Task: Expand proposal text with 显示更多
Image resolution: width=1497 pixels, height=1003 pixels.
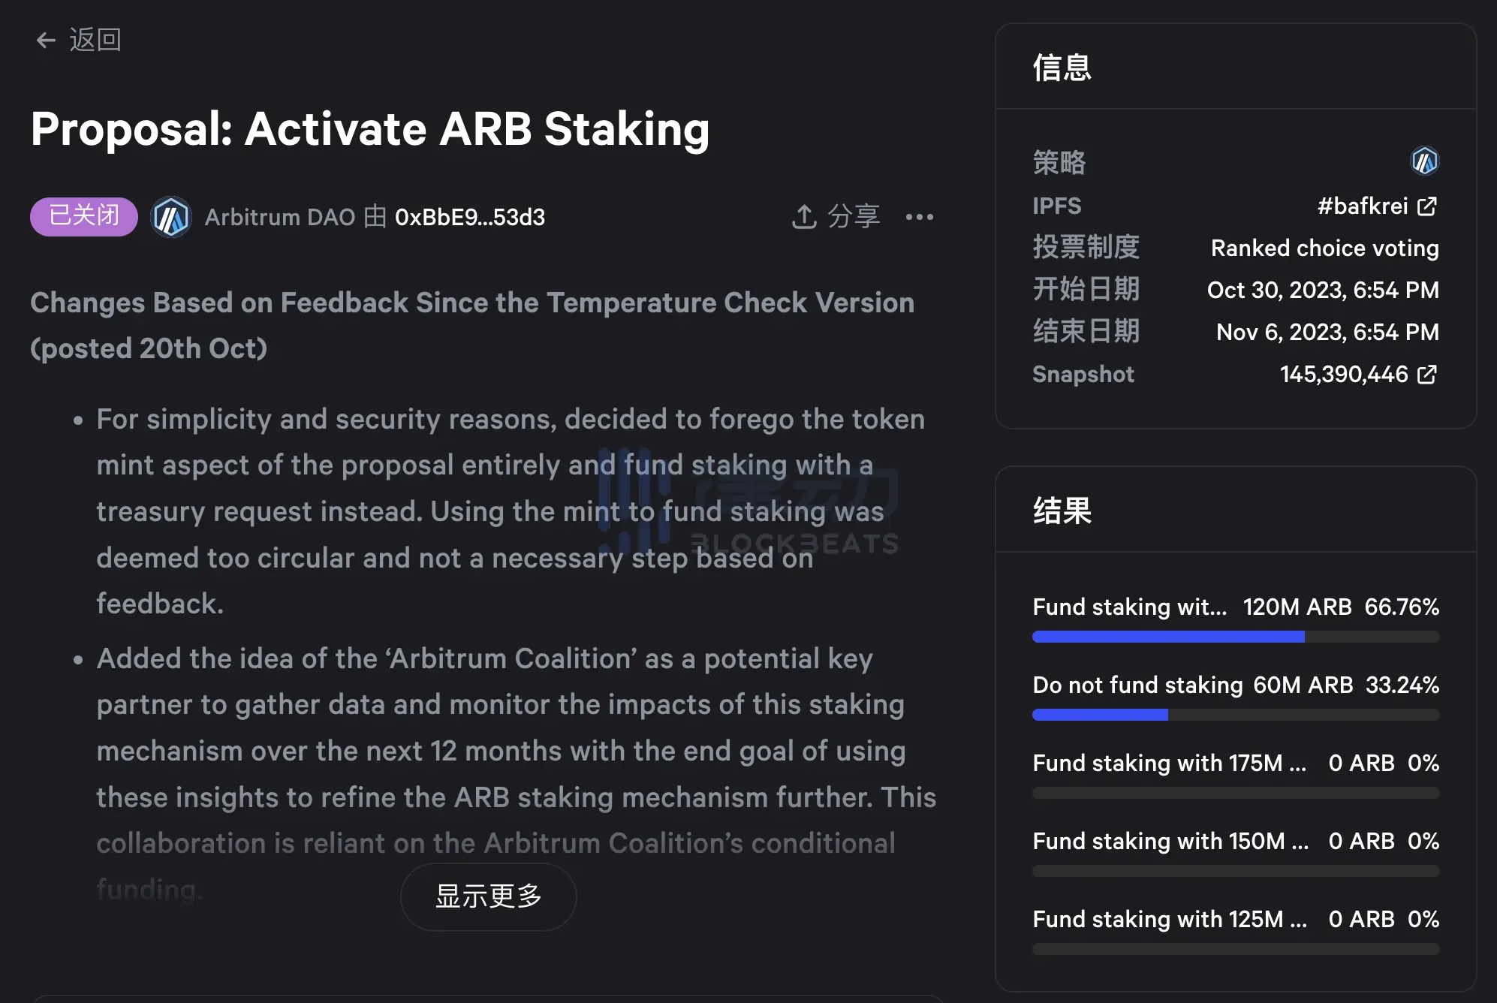Action: [488, 896]
